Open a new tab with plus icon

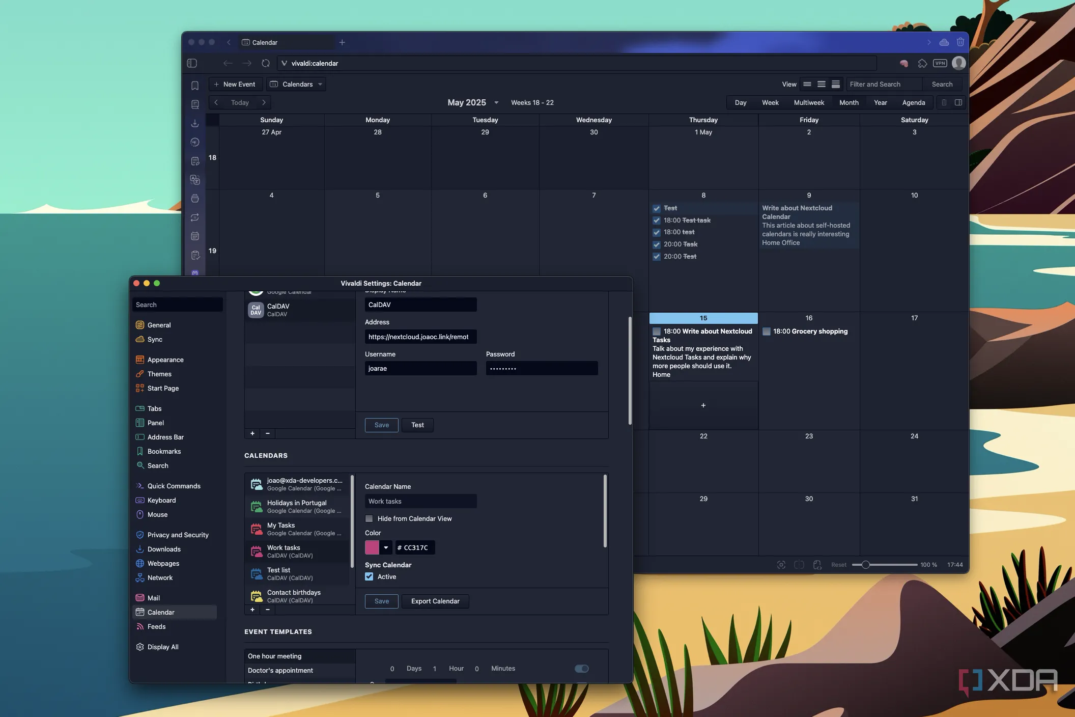coord(342,42)
